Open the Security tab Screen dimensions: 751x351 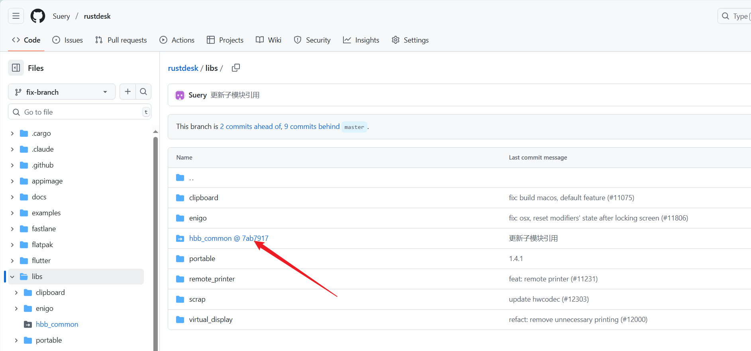(312, 40)
